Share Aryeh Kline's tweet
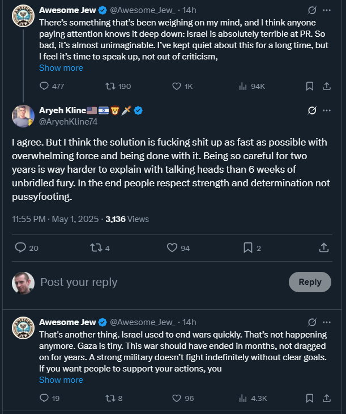Viewport: 346px width, 414px height. 324,247
